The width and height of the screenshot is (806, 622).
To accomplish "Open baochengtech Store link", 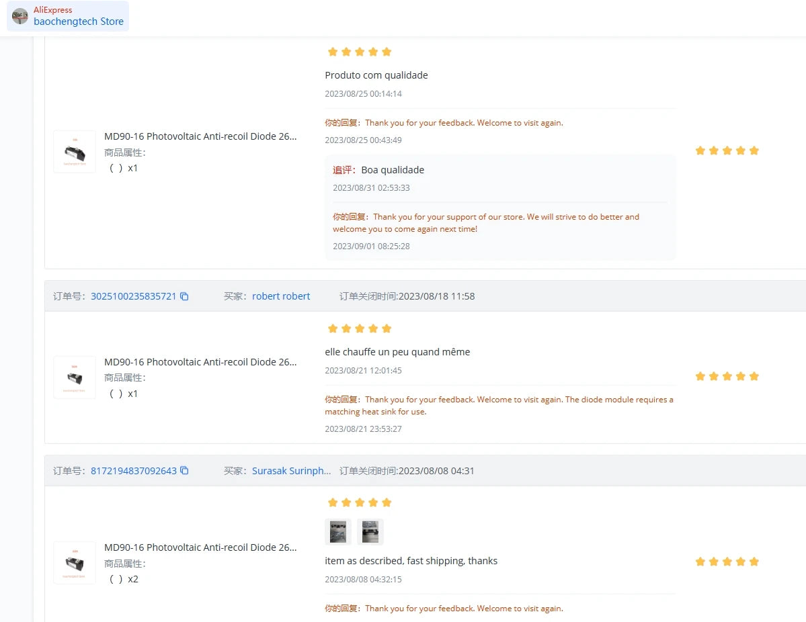I will (x=79, y=21).
